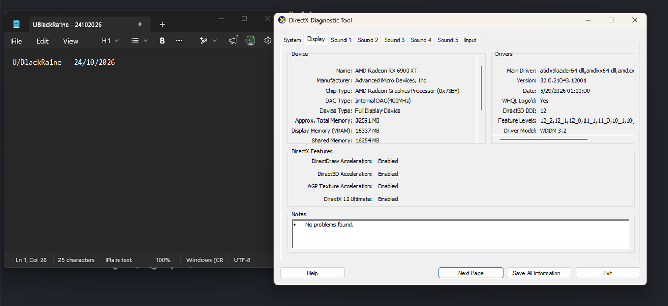Screen dimensions: 668x306
Task: Click the Device panel vertical scrollbar
Action: [x=481, y=88]
